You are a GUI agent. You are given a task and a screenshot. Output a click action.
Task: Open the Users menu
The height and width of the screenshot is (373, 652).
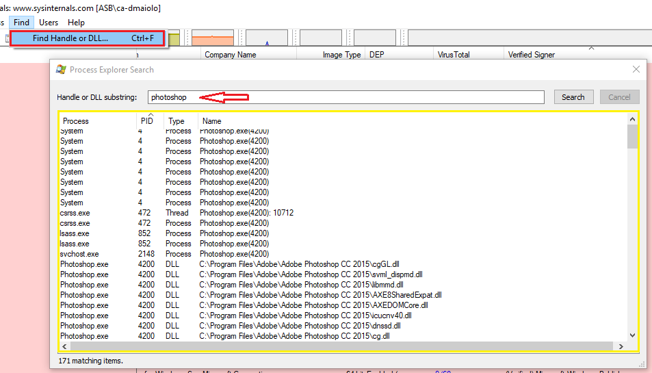(x=49, y=23)
